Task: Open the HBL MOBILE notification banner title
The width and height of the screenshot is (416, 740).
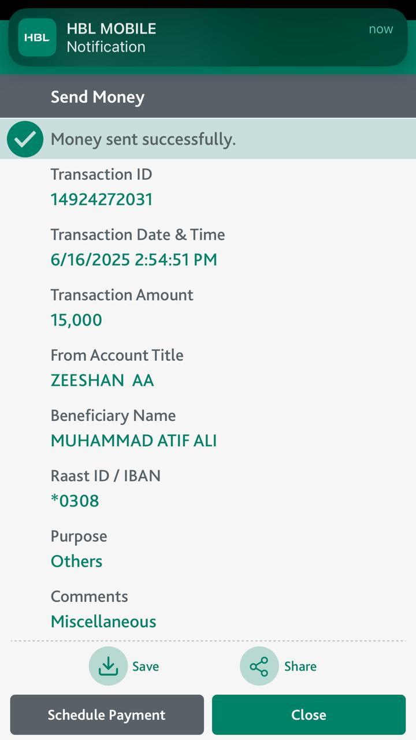Action: (112, 28)
